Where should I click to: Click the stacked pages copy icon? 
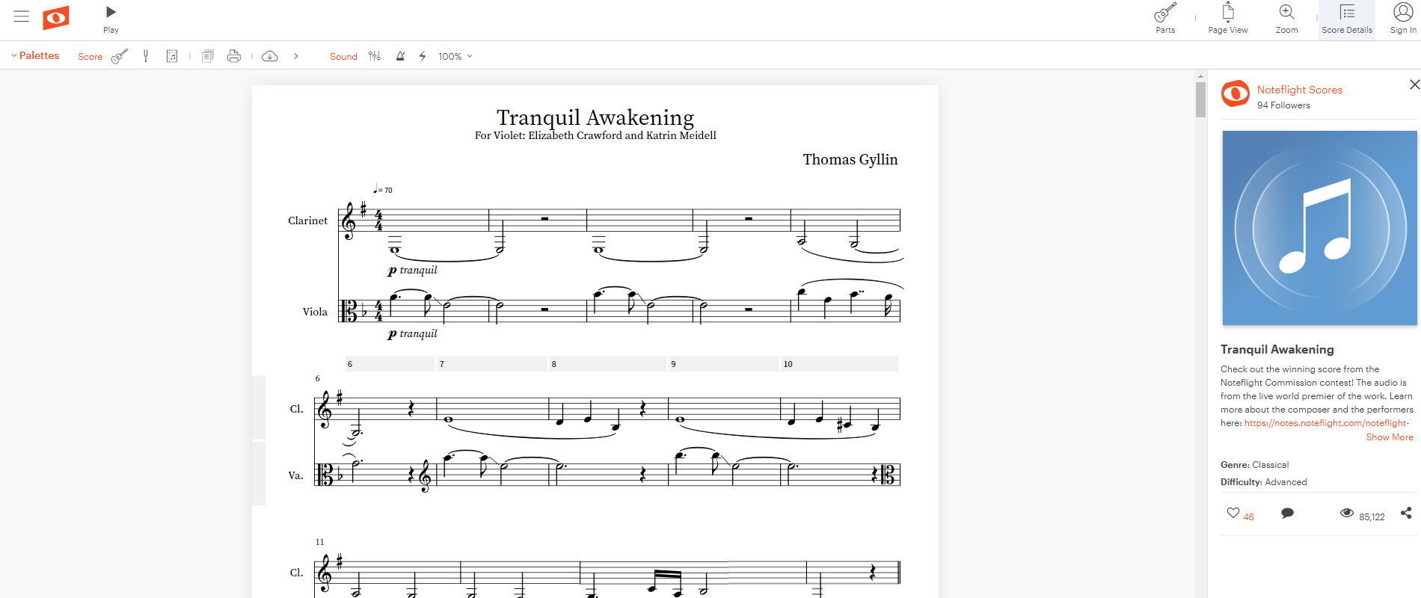pyautogui.click(x=208, y=56)
